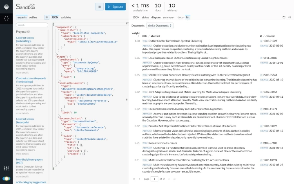The image size is (294, 184).
Task: Open the settings sliders icon in sidebar
Action: (x=7, y=168)
